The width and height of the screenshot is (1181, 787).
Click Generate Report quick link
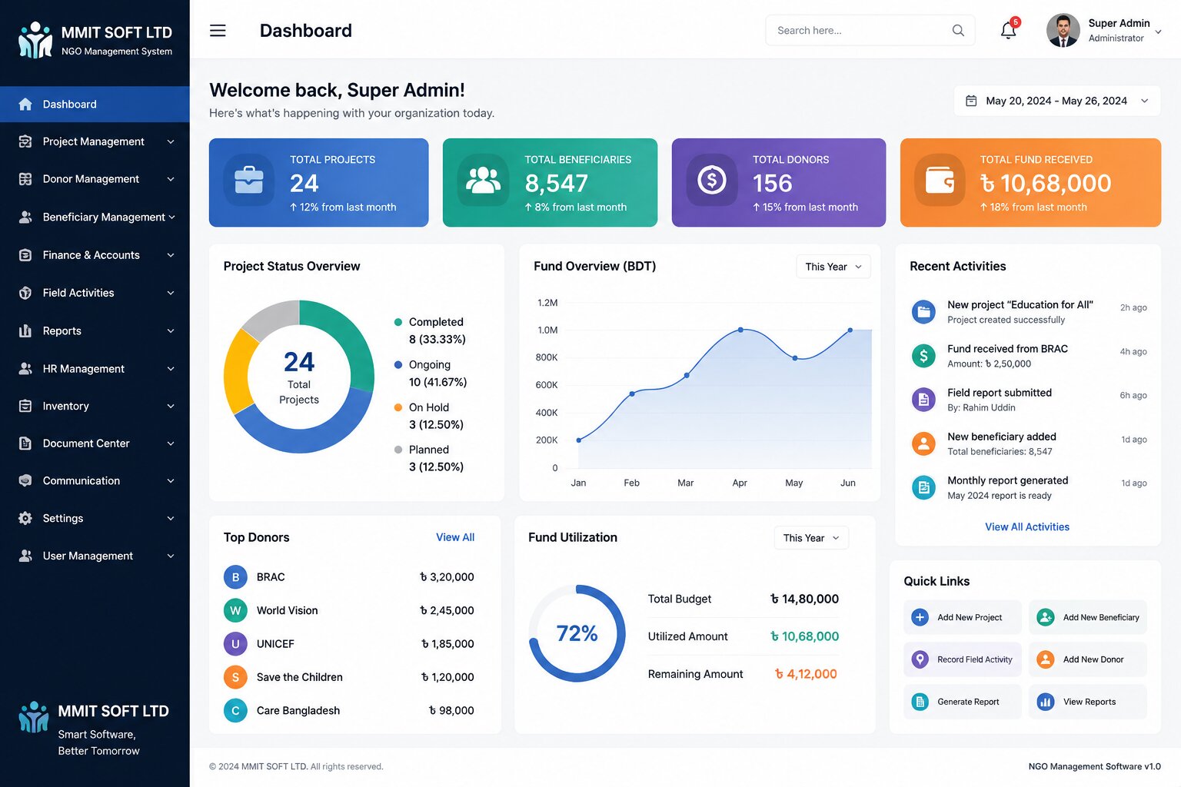(963, 702)
